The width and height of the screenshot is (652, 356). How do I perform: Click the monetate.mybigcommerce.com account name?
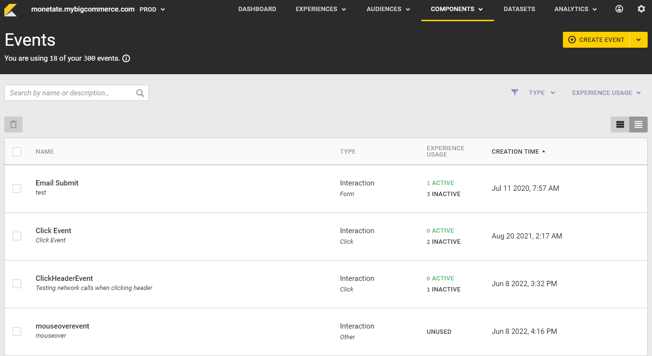coord(83,9)
